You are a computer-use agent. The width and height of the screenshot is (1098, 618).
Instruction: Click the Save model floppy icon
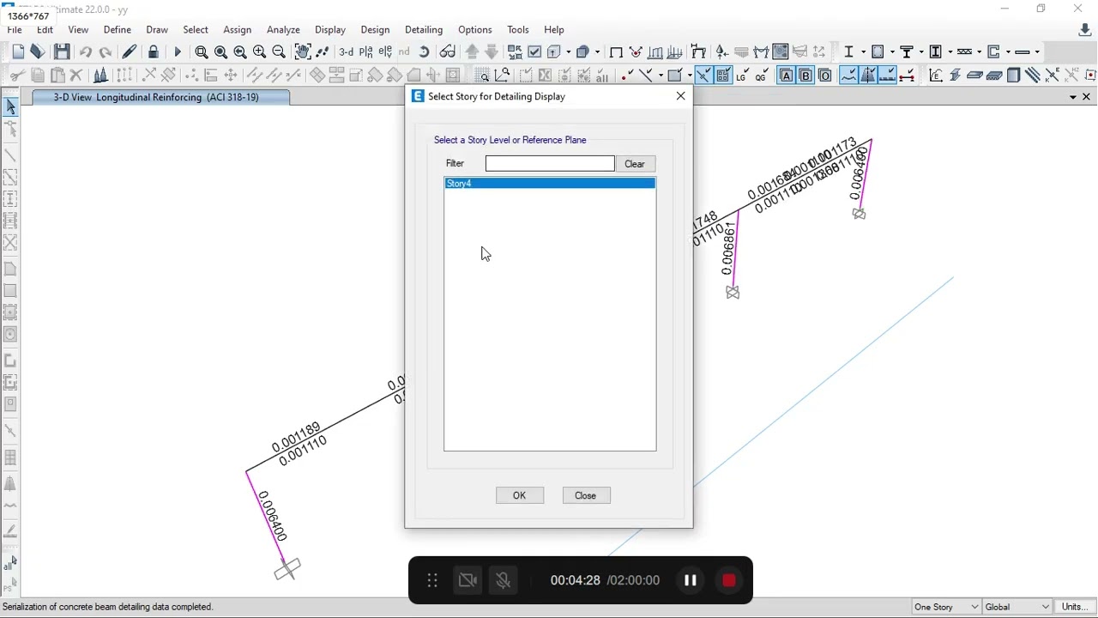coord(62,52)
